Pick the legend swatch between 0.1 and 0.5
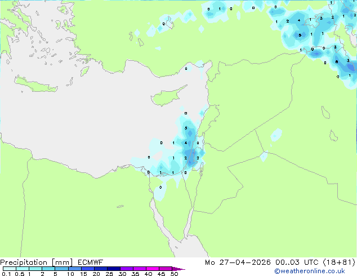Screen dimensions: 357x276 tap(10, 269)
